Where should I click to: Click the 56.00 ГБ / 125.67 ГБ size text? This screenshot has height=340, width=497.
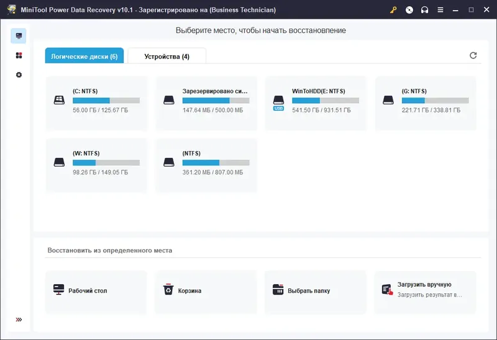(x=101, y=110)
